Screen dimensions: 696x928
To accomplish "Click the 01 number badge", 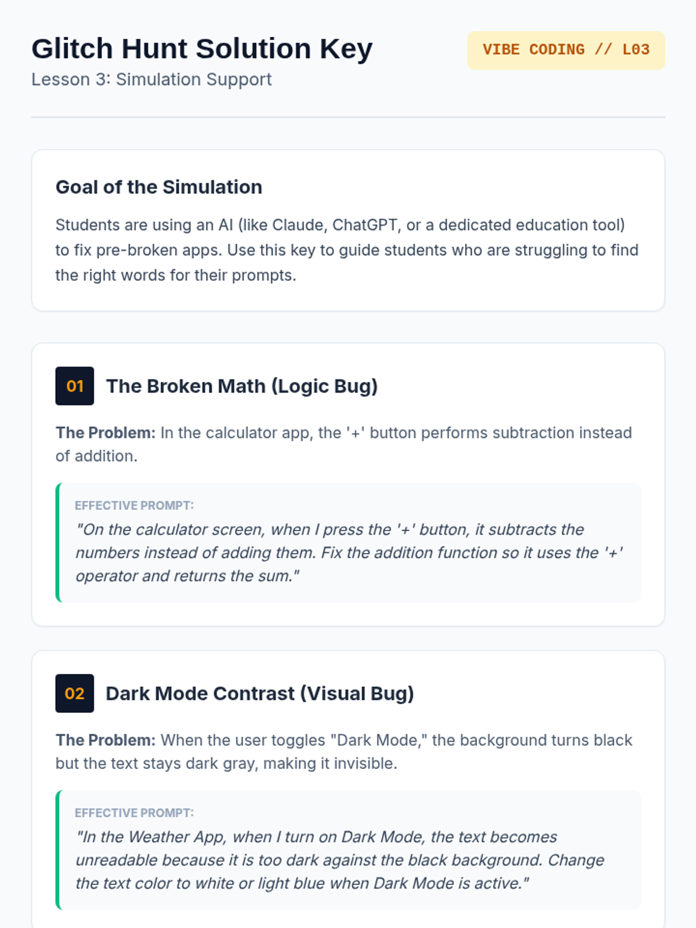I will click(75, 386).
